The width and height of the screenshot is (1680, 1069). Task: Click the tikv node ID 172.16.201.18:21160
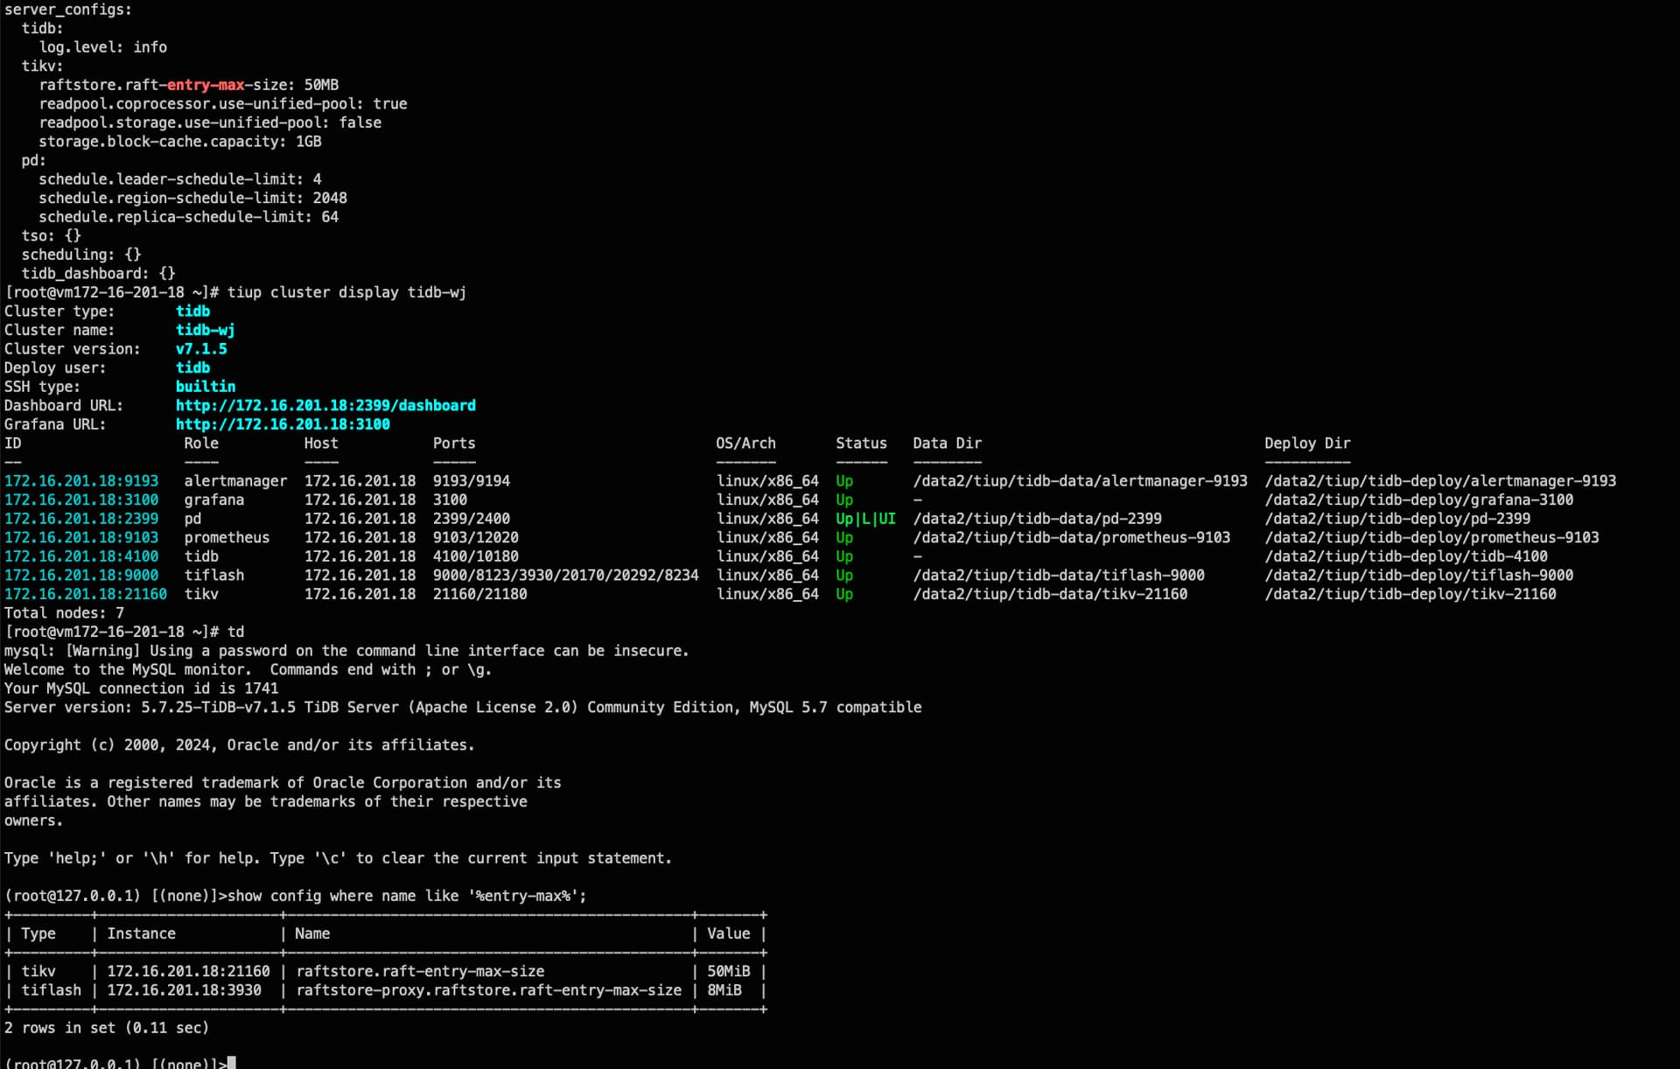tap(86, 594)
